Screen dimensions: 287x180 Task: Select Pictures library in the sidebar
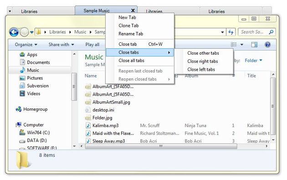[x=35, y=78]
